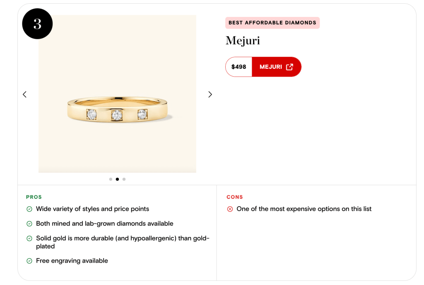
Task: Select the active middle carousel dot
Action: coord(117,179)
